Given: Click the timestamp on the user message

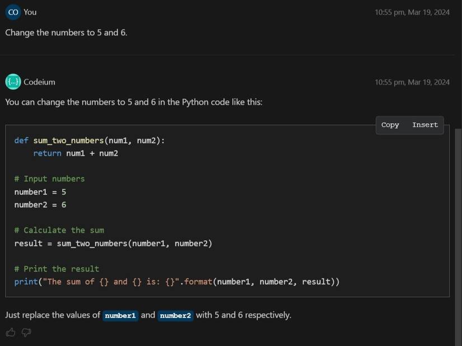Looking at the screenshot, I should 412,12.
